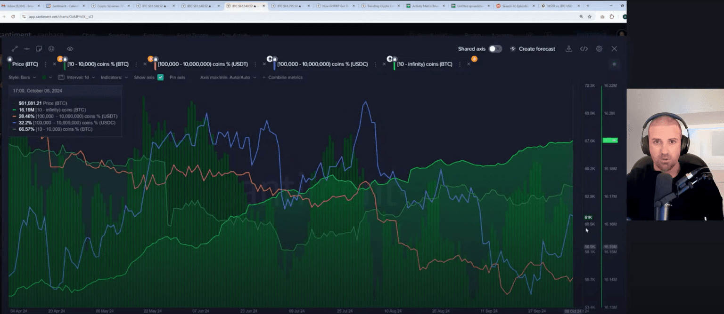The image size is (724, 314).
Task: Click the Create forecast button
Action: pyautogui.click(x=533, y=49)
